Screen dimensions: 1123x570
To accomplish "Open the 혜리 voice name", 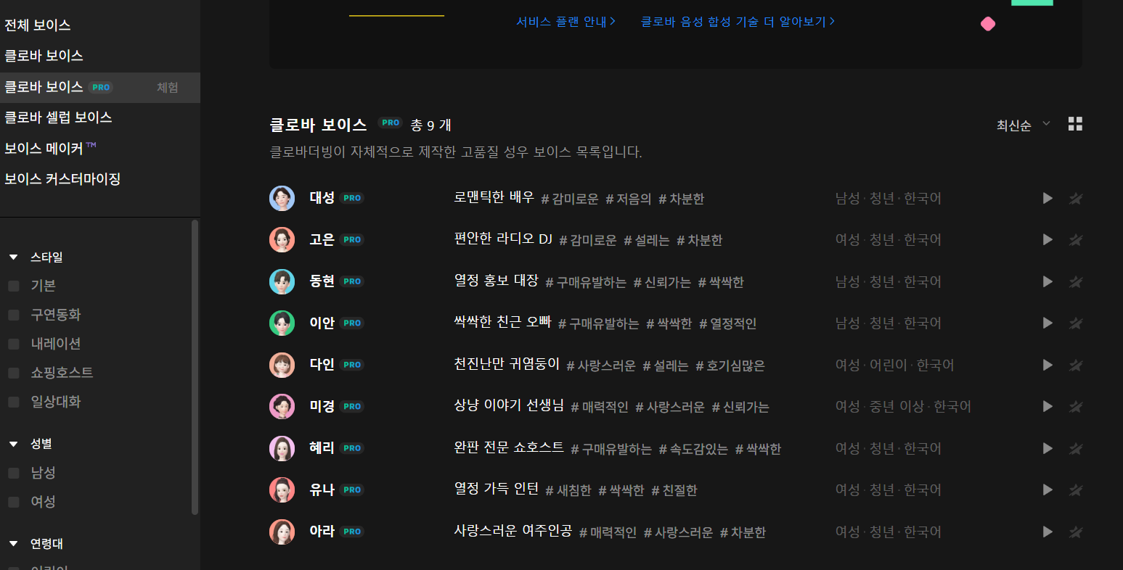I will (x=322, y=448).
